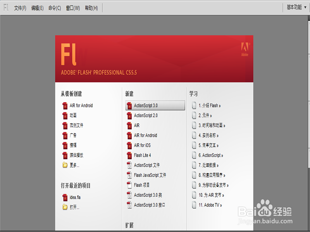Click 打开... to browse files
Screen dimensions: 310x232
(x=74, y=207)
